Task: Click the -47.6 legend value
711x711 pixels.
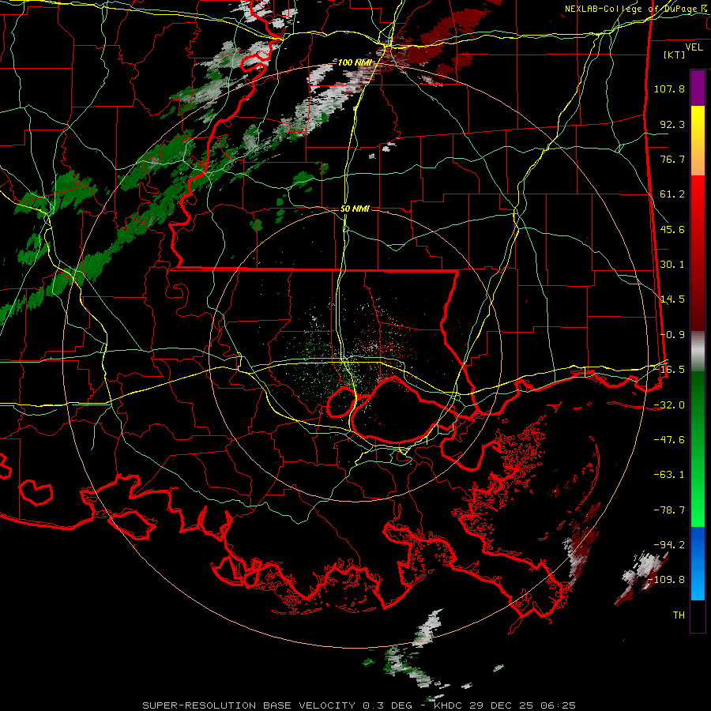Action: pos(669,440)
